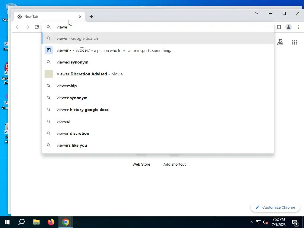This screenshot has height=228, width=304.
Task: Click the Chrome forward arrow
Action: click(x=27, y=27)
